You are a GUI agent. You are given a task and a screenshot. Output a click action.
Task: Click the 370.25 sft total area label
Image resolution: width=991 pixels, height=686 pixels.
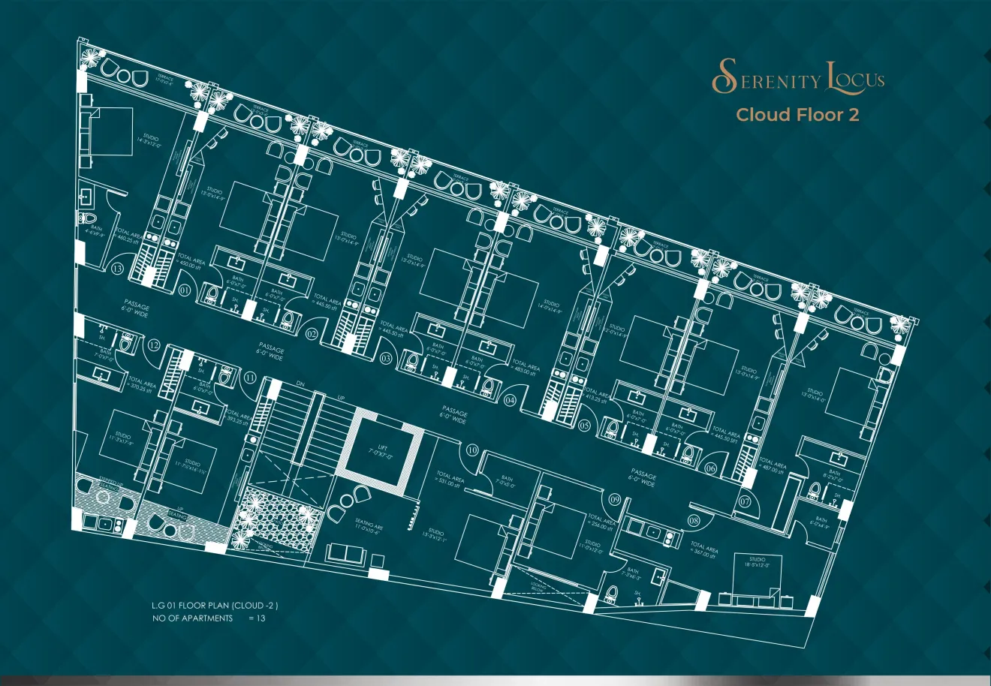coord(142,385)
